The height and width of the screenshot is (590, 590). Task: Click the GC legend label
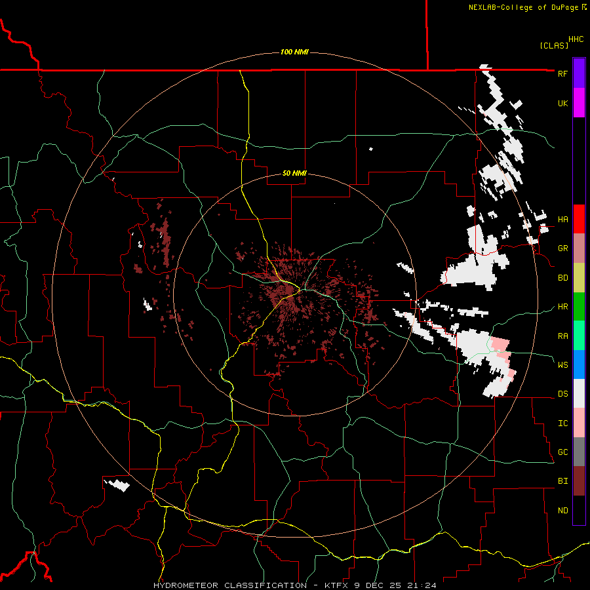click(562, 452)
